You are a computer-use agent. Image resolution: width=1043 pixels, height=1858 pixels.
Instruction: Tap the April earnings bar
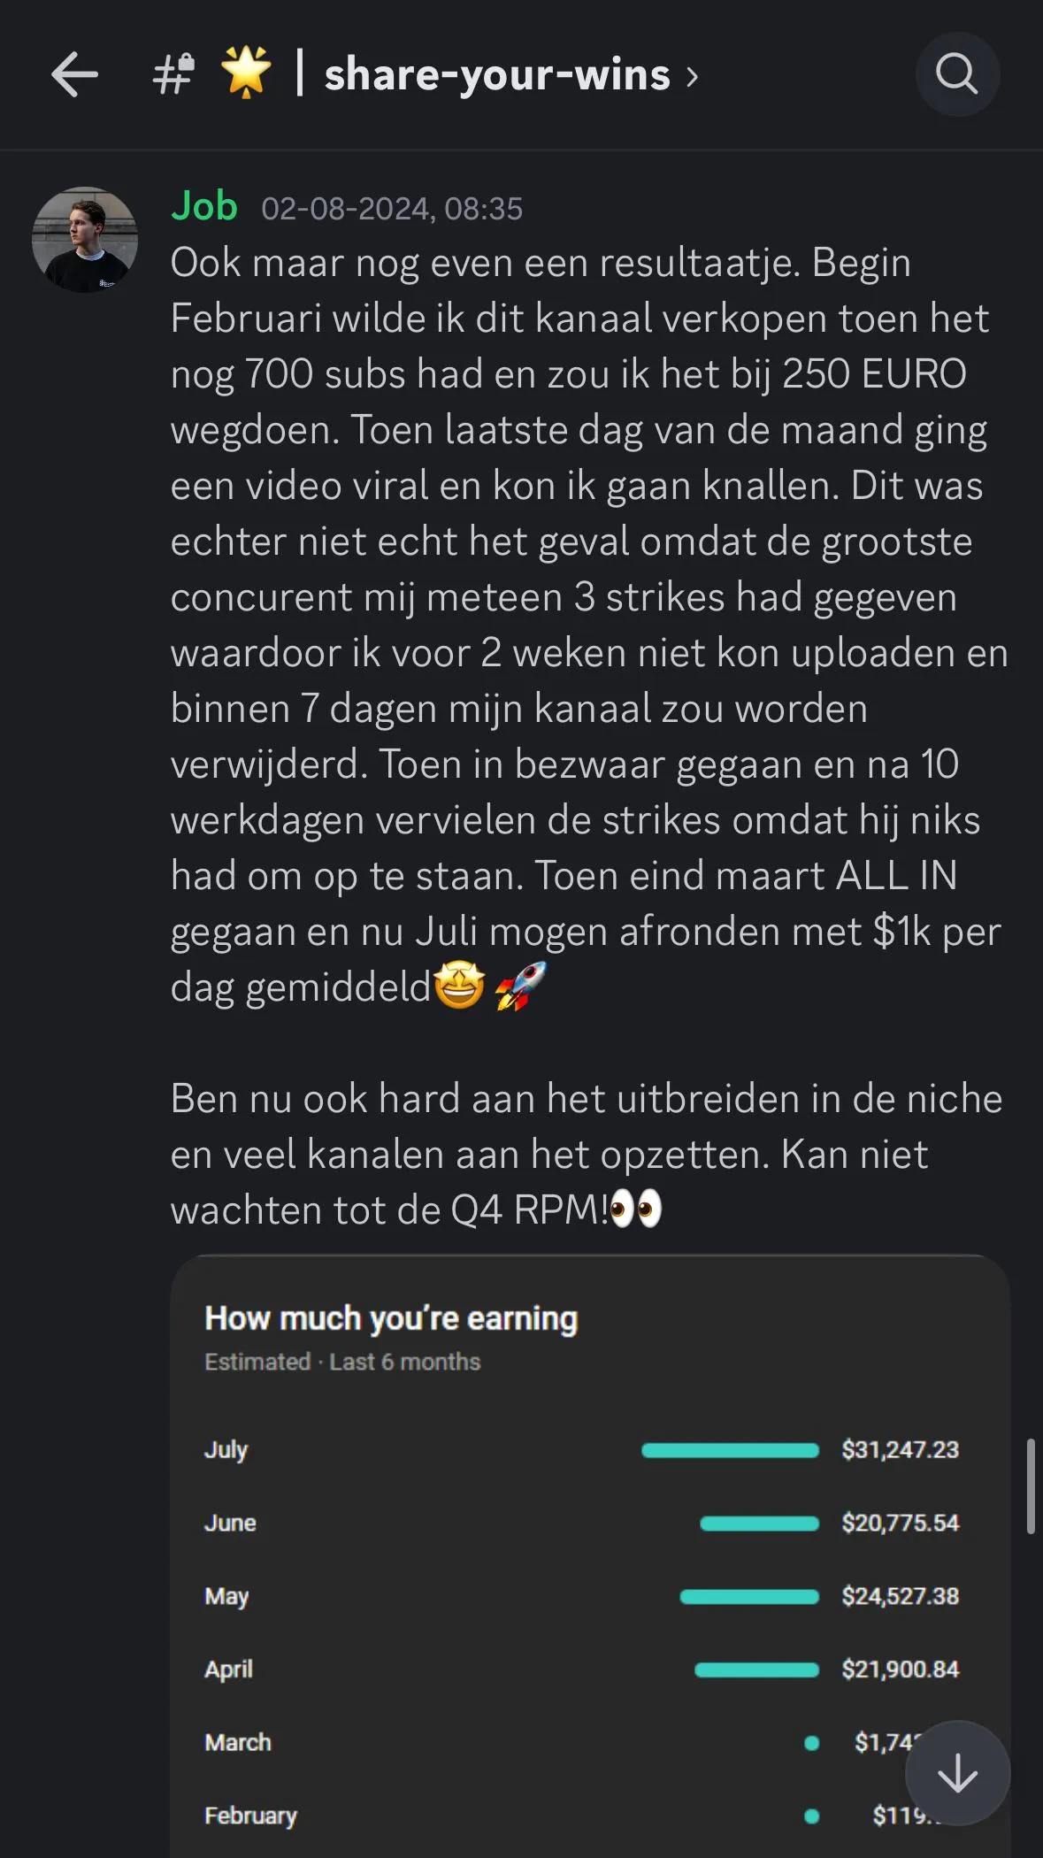click(x=757, y=1670)
